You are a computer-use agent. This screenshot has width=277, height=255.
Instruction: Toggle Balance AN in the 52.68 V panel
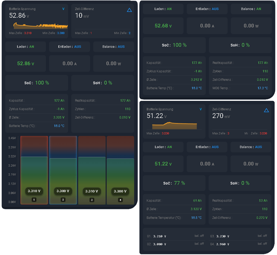pyautogui.click(x=251, y=9)
